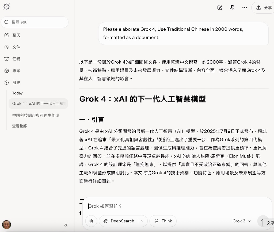Open the three-dot more options menu

[x=245, y=8]
